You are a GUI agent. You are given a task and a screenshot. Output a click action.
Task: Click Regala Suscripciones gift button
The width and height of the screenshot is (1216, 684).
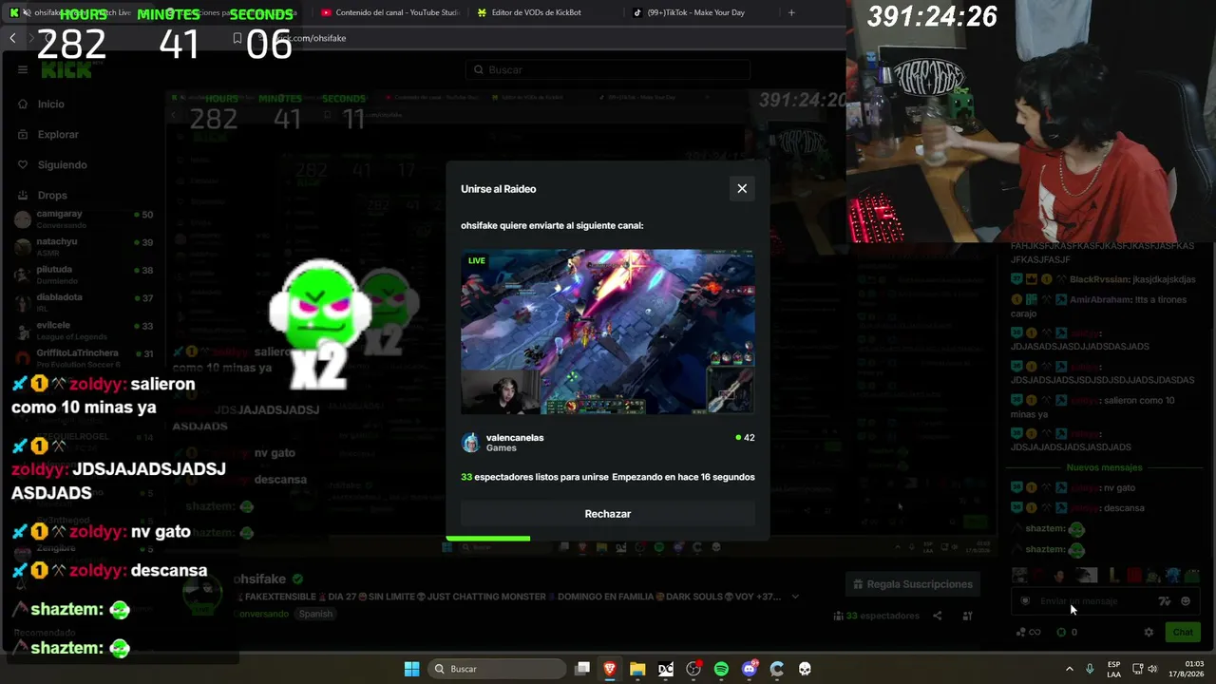click(912, 584)
